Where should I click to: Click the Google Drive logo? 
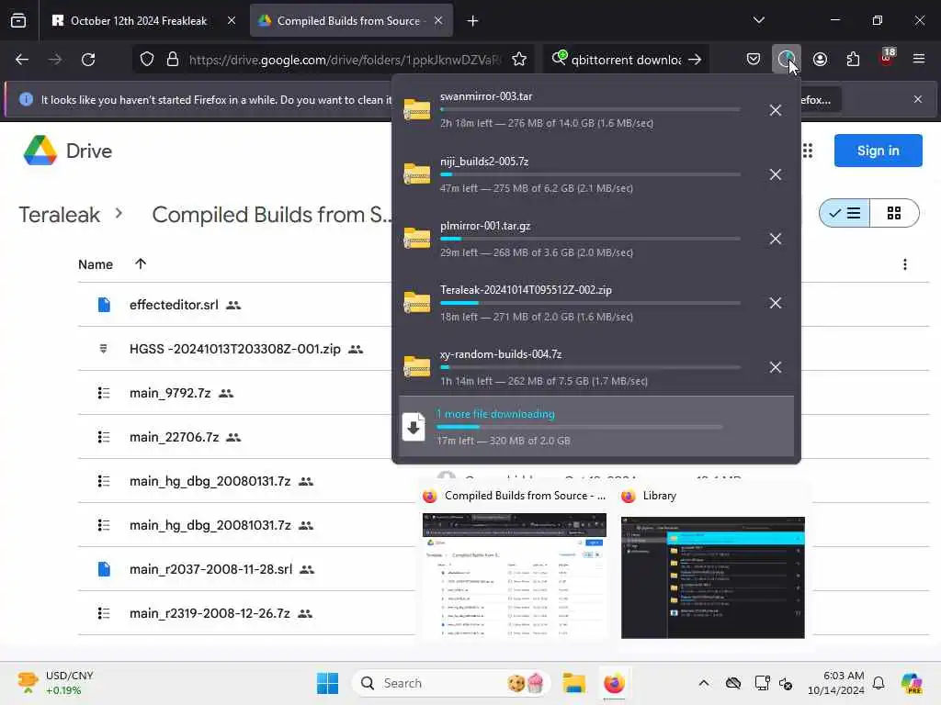click(67, 151)
